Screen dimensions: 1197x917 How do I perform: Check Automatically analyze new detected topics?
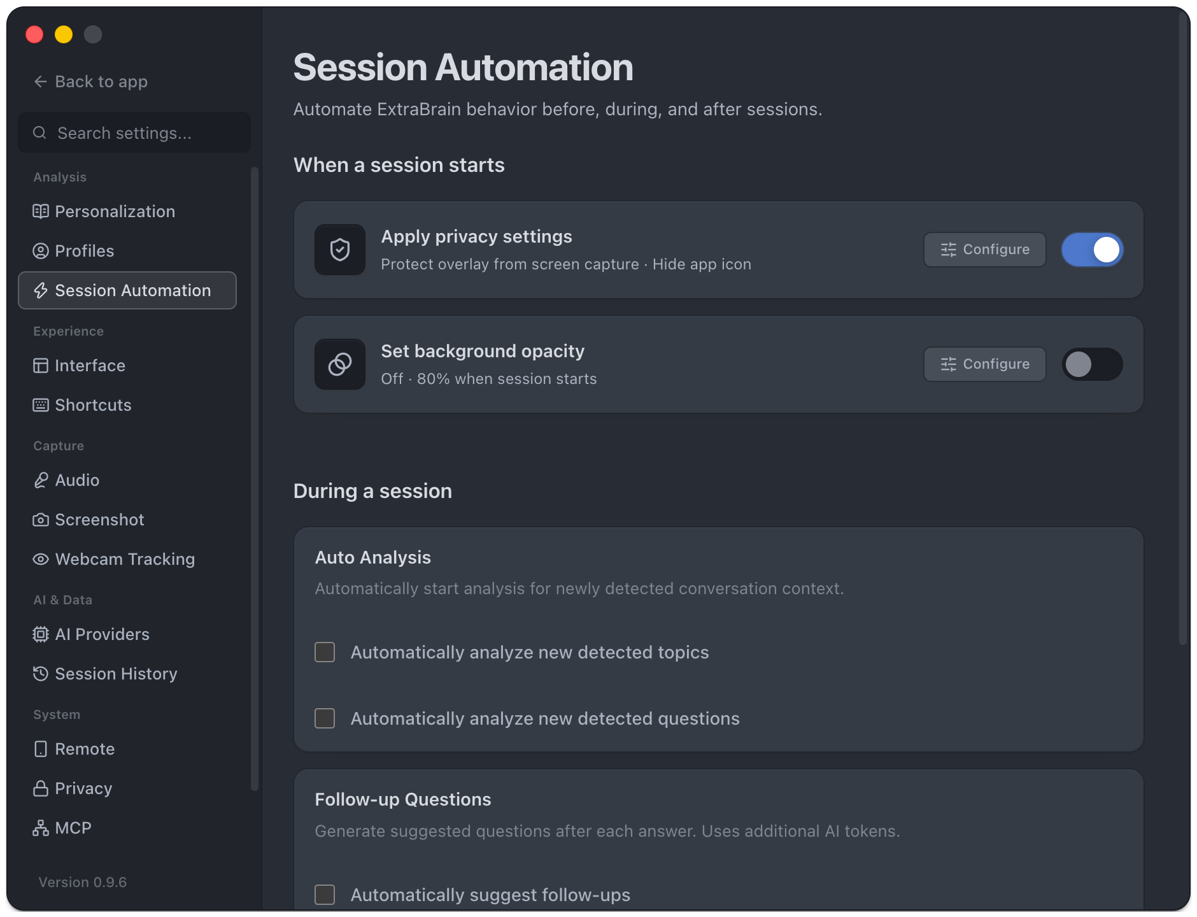(325, 652)
